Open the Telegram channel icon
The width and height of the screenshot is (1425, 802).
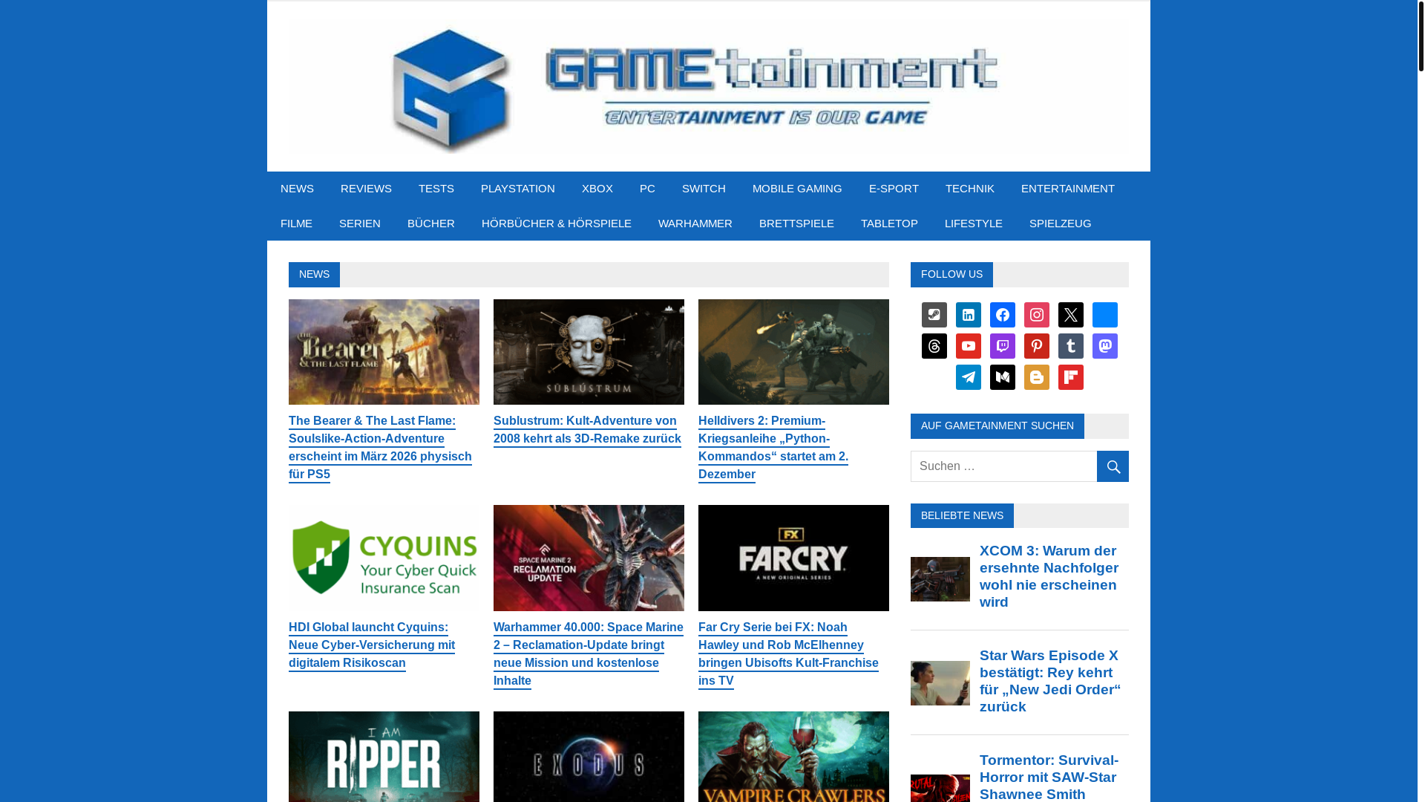coord(968,377)
